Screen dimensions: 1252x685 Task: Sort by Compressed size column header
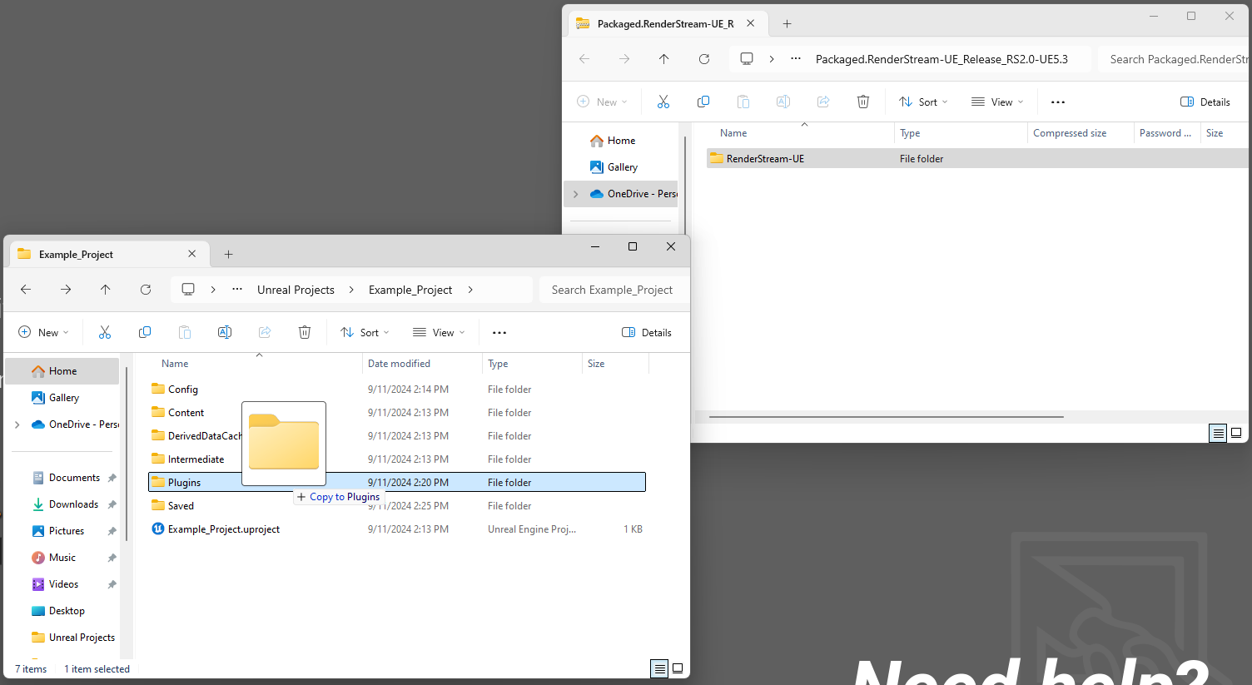point(1081,133)
